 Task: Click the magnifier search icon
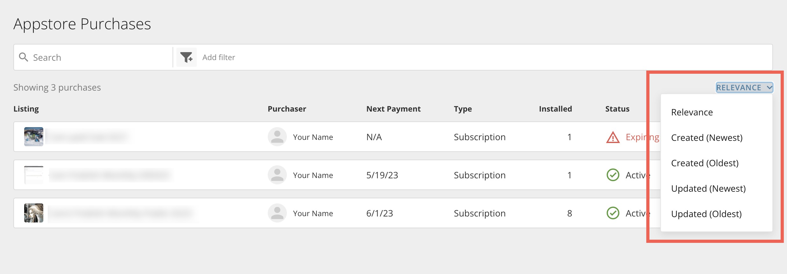coord(24,57)
